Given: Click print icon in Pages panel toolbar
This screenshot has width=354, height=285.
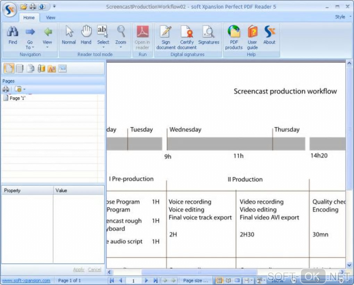Looking at the screenshot, I should pos(6,89).
